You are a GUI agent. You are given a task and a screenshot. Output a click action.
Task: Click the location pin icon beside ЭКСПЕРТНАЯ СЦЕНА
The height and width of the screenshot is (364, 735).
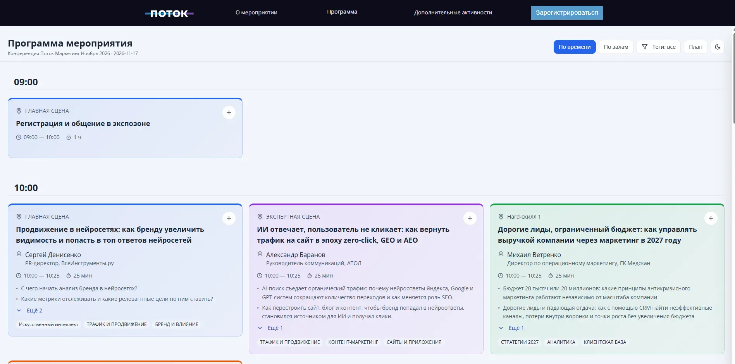tap(260, 217)
